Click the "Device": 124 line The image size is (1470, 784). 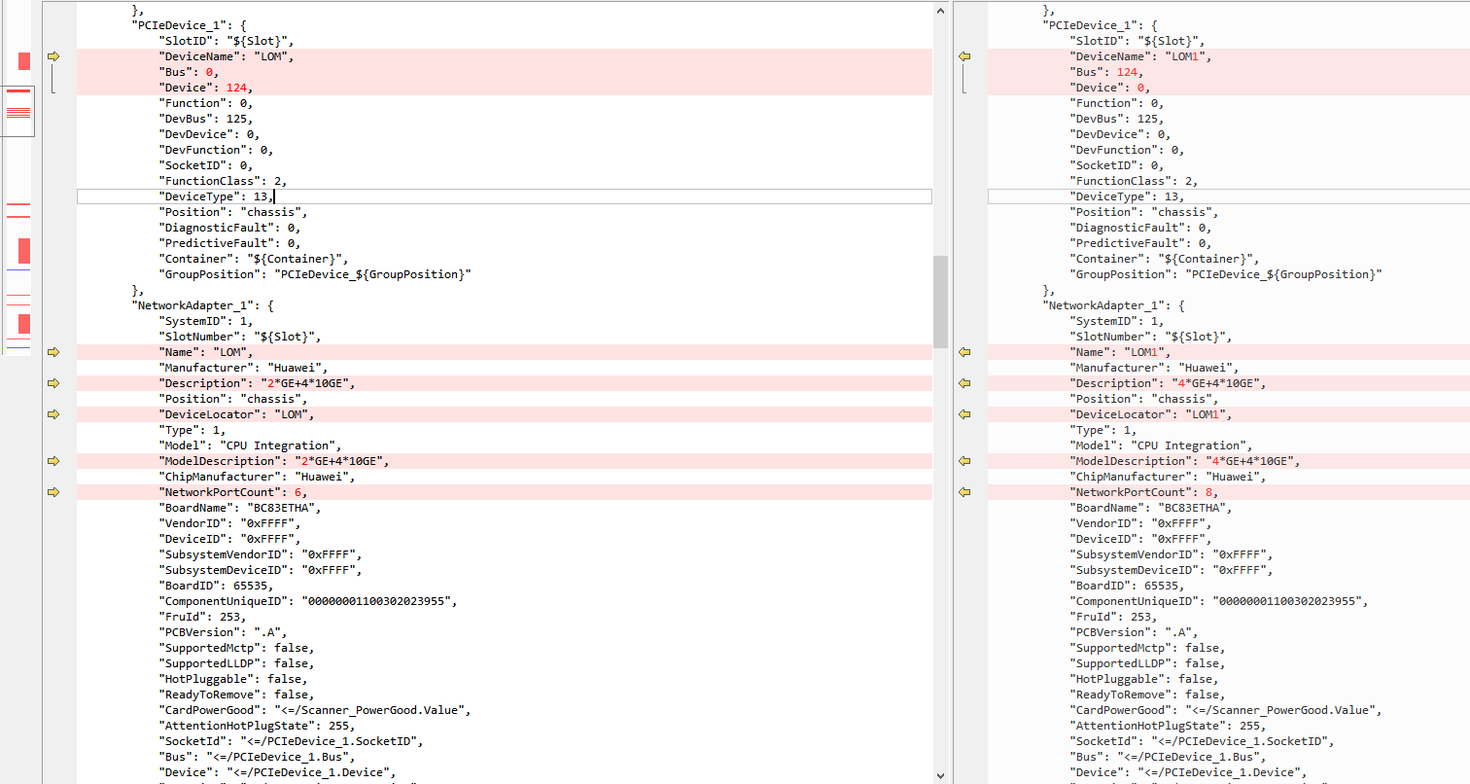pos(206,88)
